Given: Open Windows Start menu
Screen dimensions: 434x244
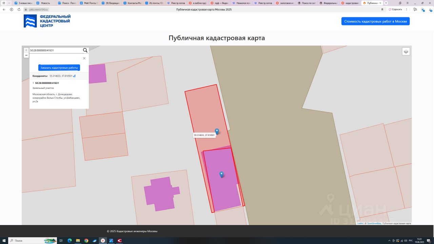Looking at the screenshot, I should pos(4,241).
